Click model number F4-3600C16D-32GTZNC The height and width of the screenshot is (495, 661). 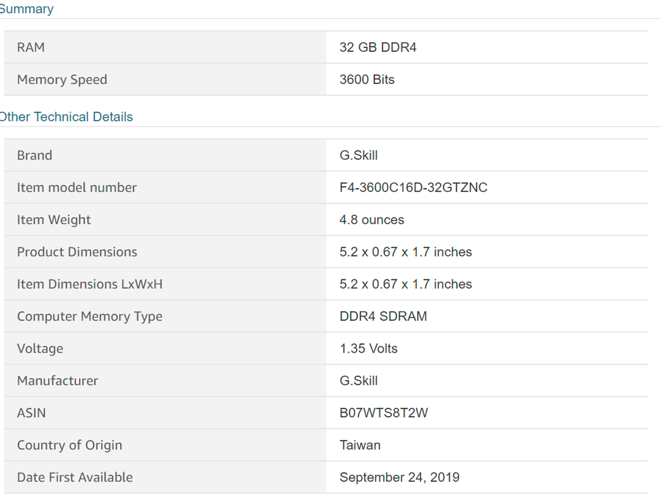pos(413,188)
